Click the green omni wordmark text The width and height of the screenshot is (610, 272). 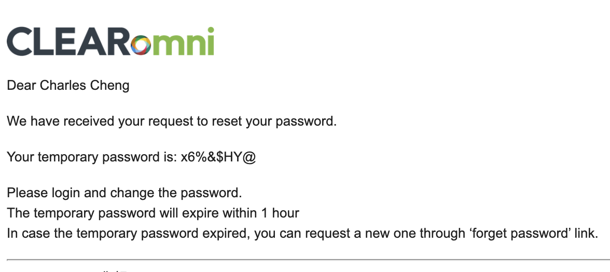pos(173,42)
